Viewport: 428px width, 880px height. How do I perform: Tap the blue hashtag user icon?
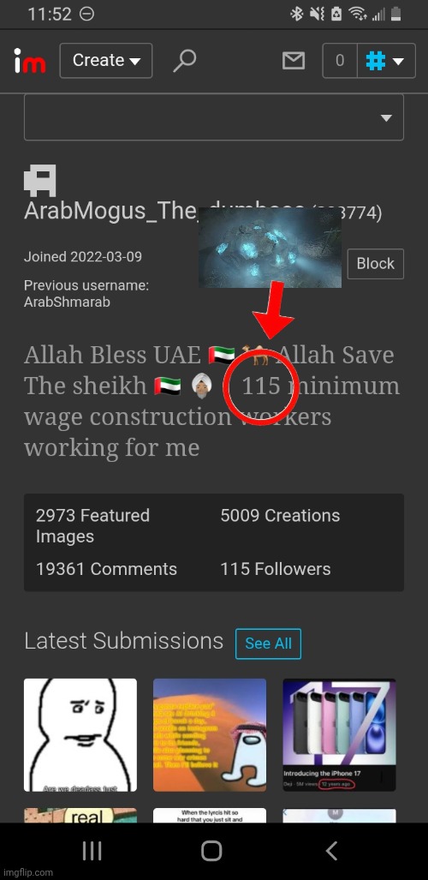coord(375,61)
